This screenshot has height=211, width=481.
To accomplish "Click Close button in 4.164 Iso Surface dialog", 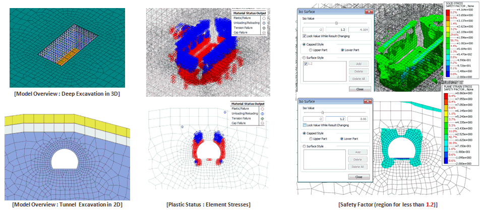I will click(x=360, y=89).
